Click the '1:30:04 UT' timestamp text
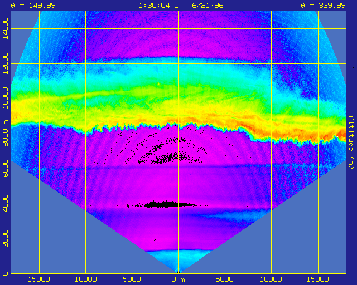 [x=161, y=5]
